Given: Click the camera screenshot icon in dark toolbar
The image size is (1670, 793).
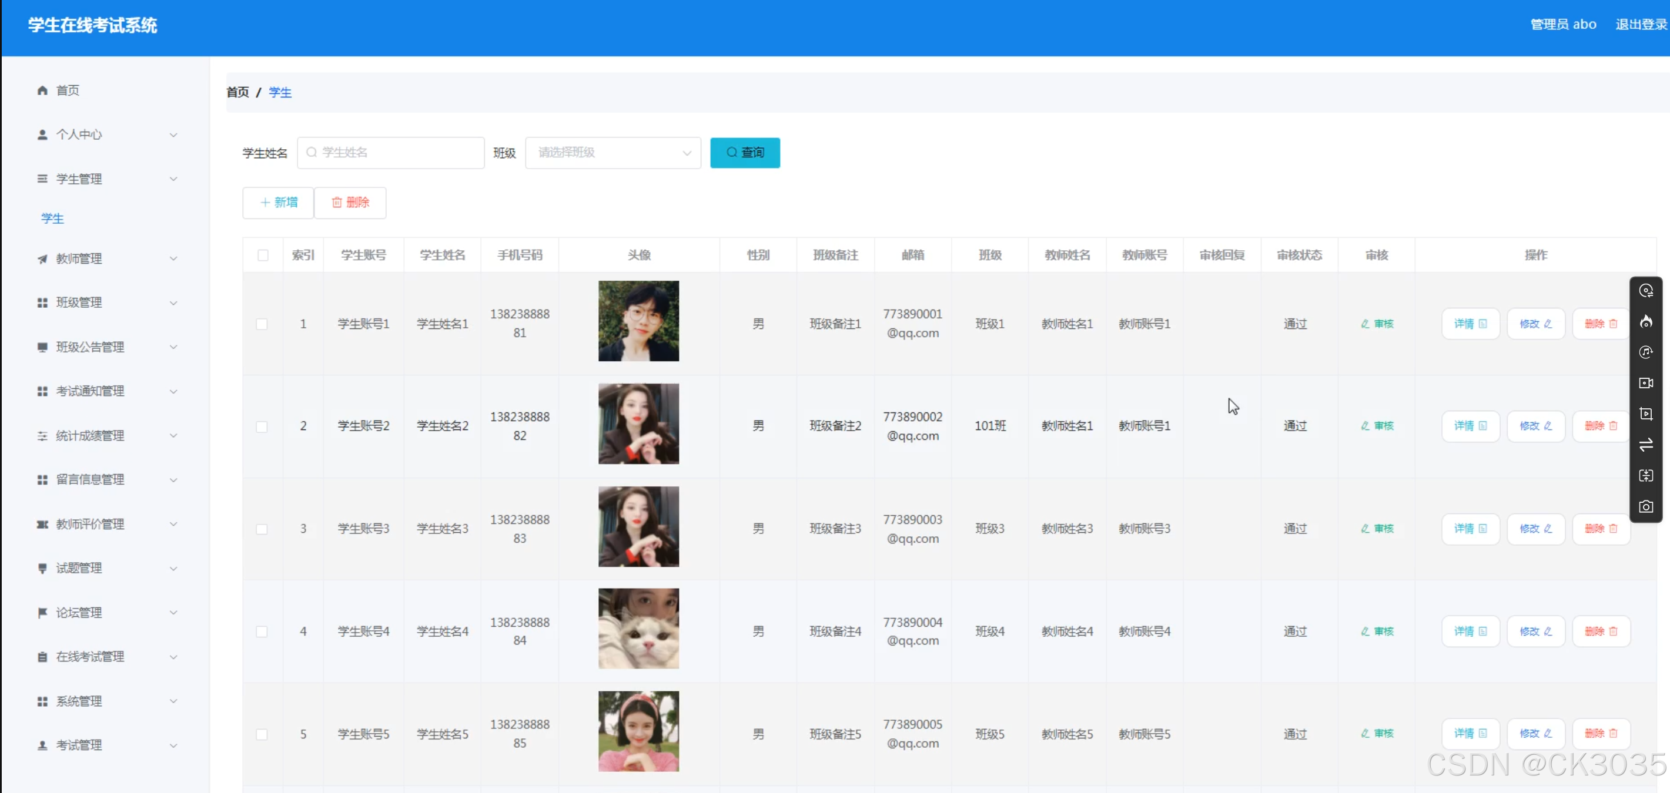Looking at the screenshot, I should tap(1645, 506).
